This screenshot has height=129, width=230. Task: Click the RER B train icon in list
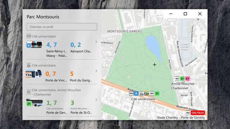click(34, 44)
